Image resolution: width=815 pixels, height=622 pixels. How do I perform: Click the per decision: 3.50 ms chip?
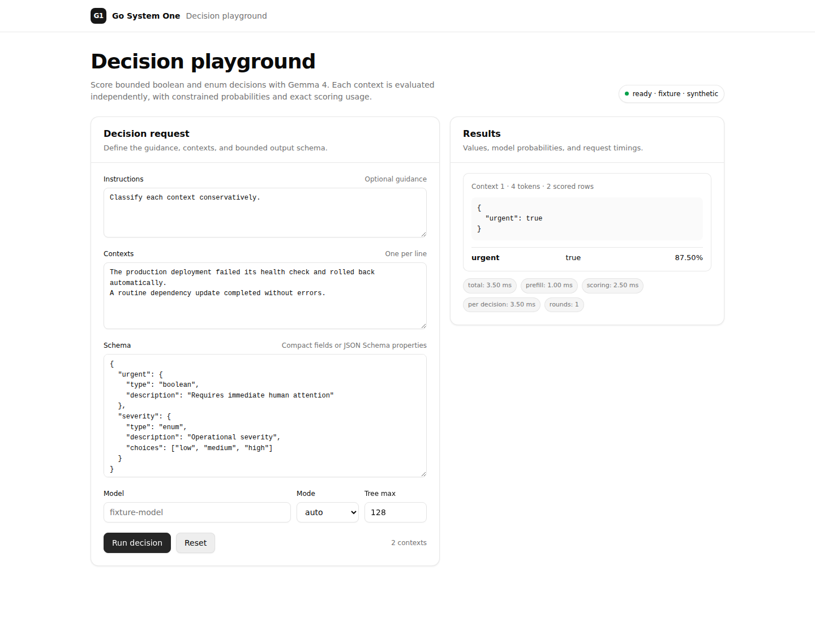(501, 305)
